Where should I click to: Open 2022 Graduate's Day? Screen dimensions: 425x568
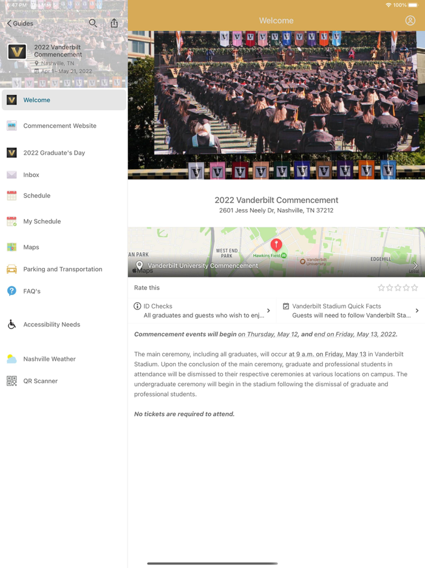(x=64, y=153)
